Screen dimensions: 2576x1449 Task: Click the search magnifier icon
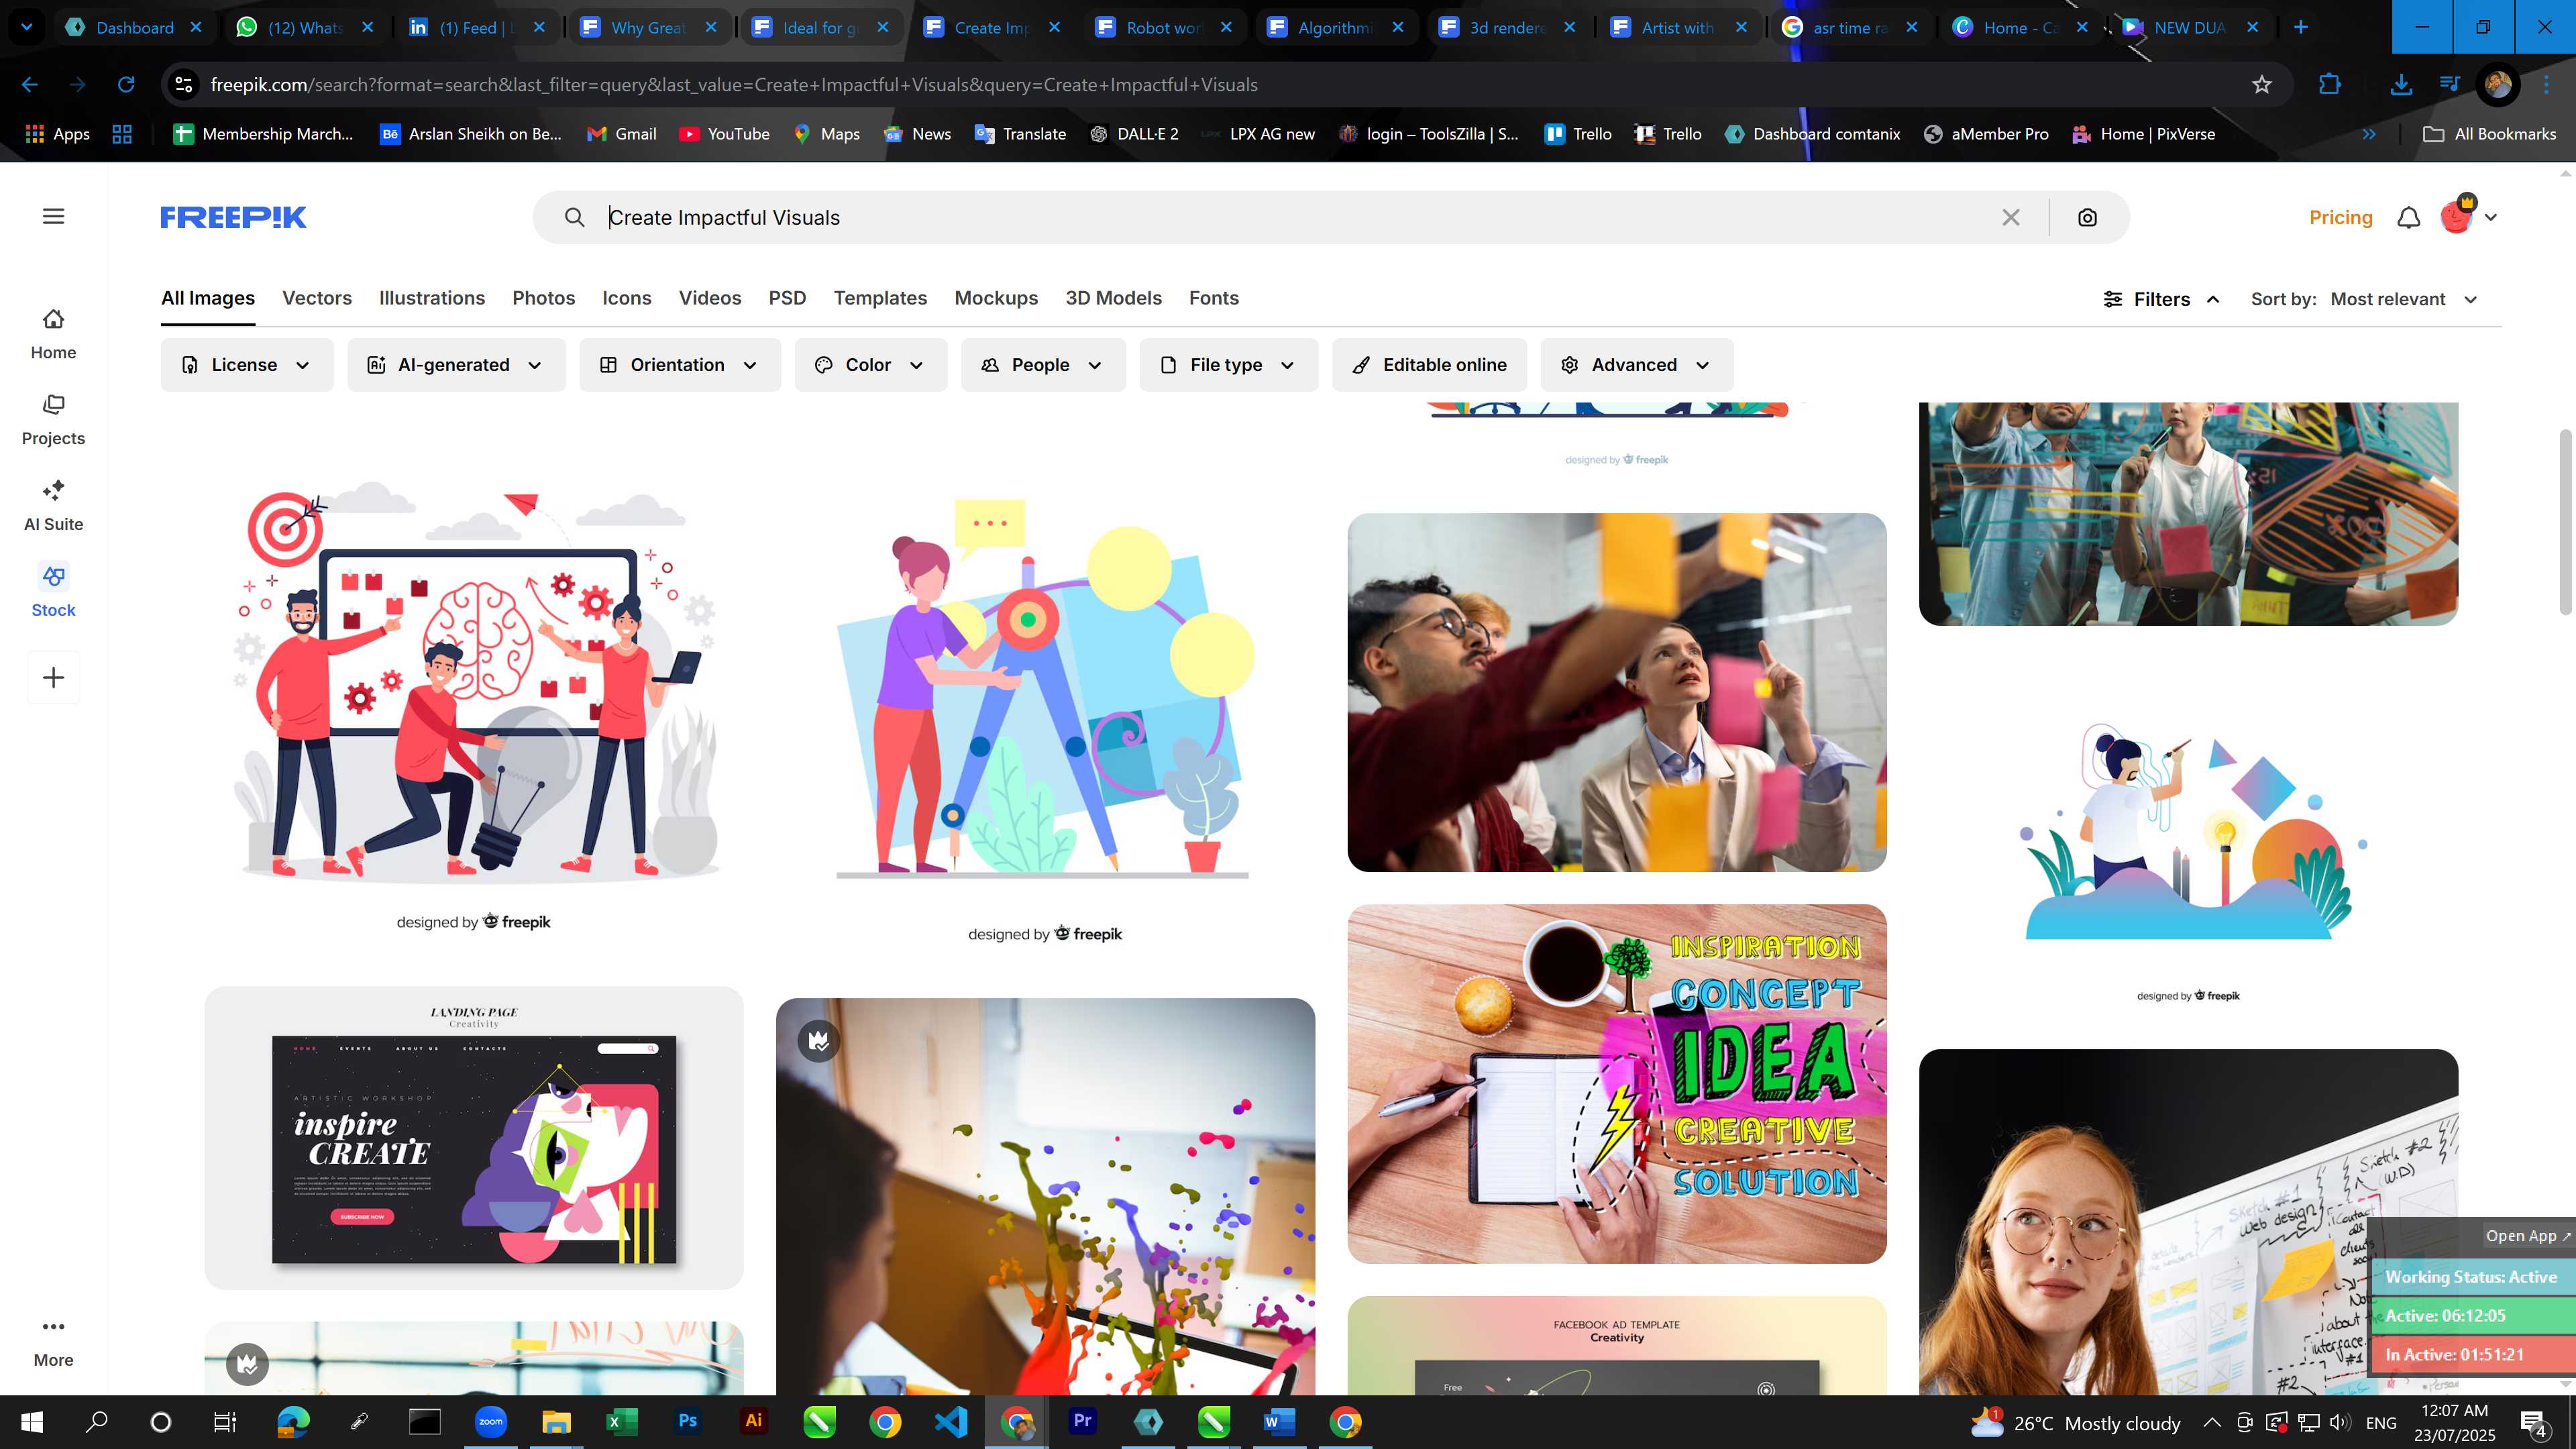[574, 217]
